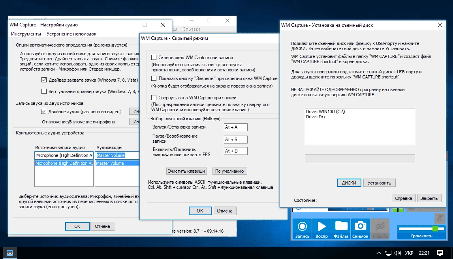Click the 22:21 taskbar clock
This screenshot has height=259, width=453.
[424, 253]
